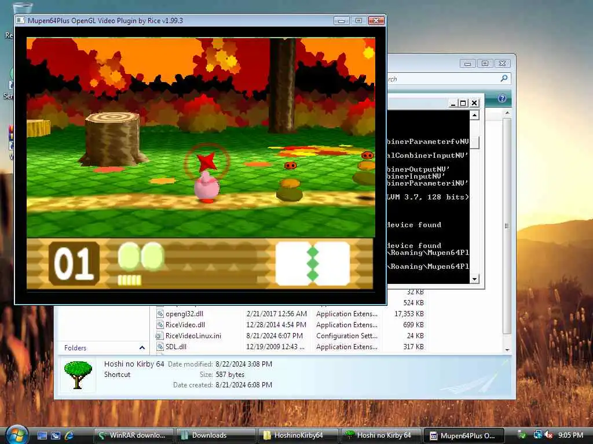Collapse the Folders pane chevron

point(142,347)
